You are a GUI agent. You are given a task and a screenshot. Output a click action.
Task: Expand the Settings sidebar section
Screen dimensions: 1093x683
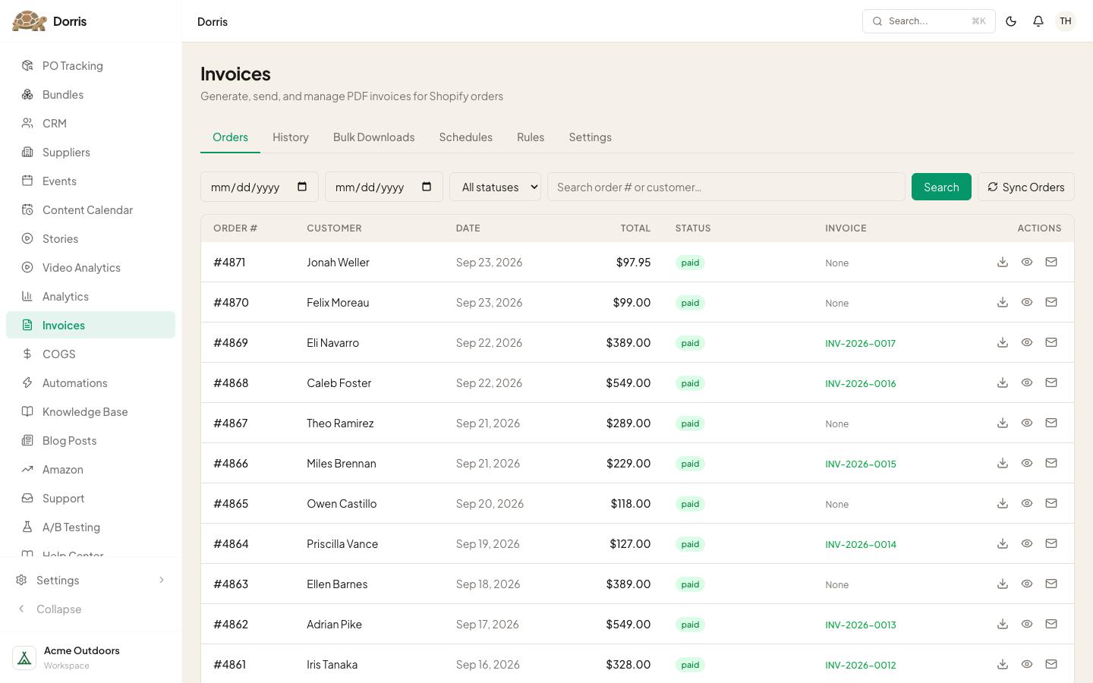click(x=90, y=580)
